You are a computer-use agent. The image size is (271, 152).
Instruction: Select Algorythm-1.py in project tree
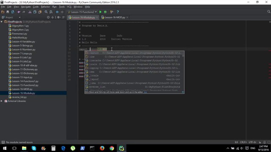(20, 26)
